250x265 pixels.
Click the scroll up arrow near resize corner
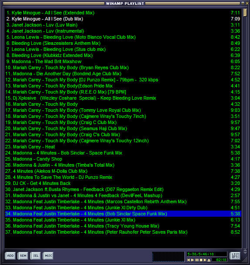(245, 250)
